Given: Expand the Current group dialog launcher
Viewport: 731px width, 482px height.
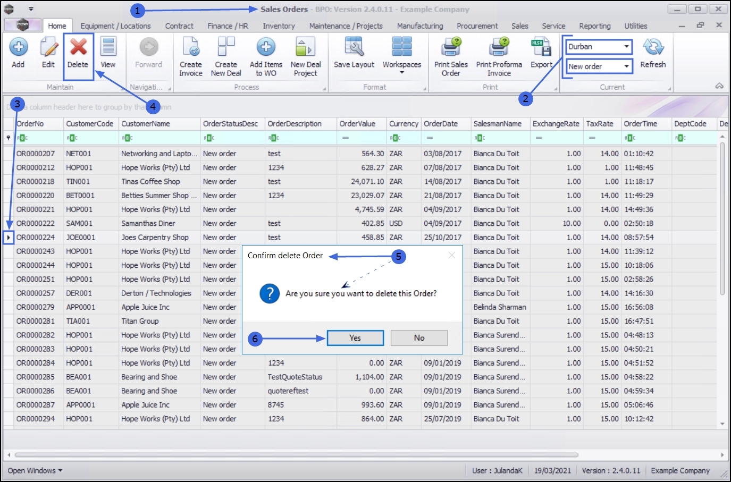Looking at the screenshot, I should pos(669,89).
